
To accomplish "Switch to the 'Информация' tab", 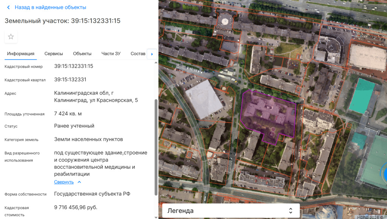I will (21, 54).
